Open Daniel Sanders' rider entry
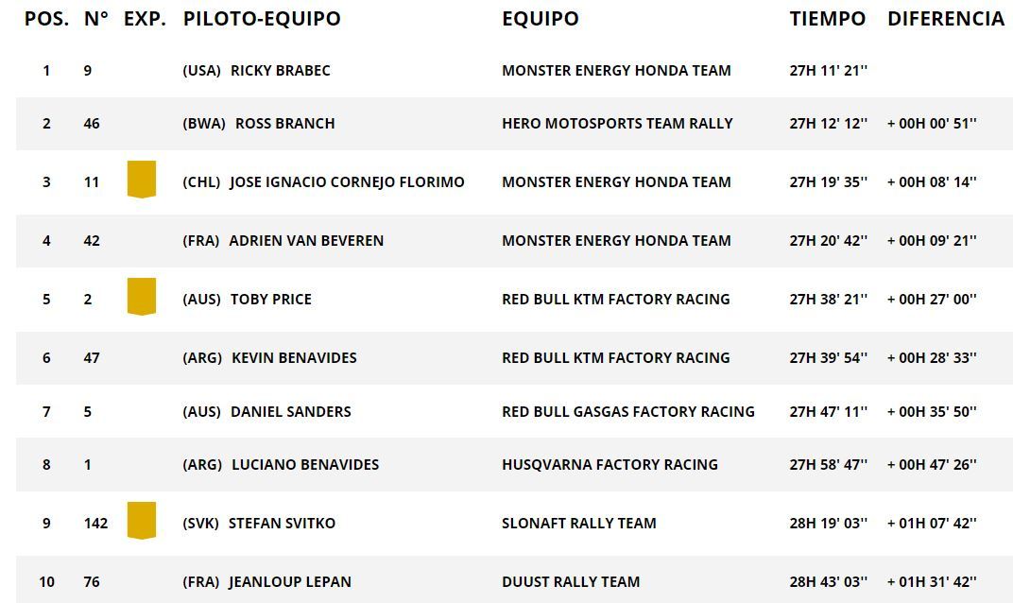 (x=290, y=411)
